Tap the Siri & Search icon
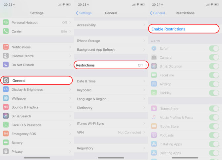Viewport: 222px width, 160px height. tap(6, 116)
